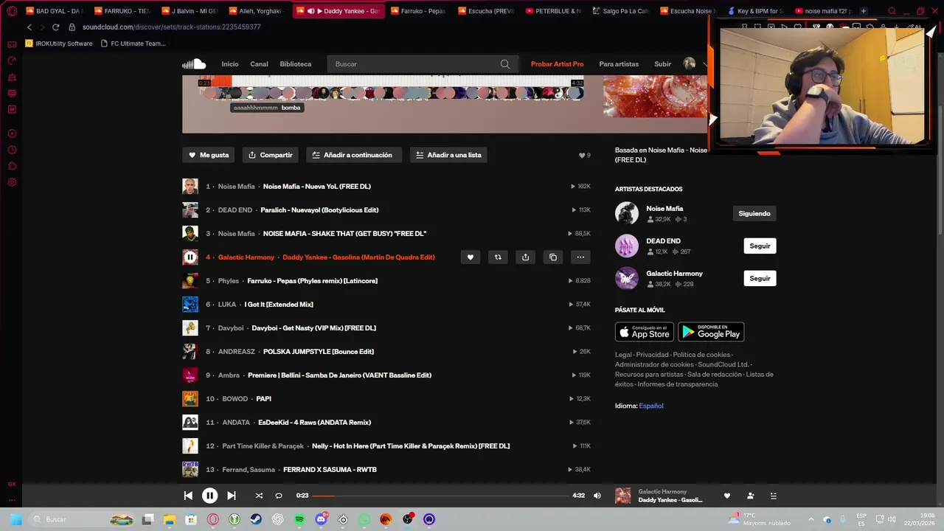Copy link icon on Gasolina row
Screen dimensions: 944x531
[553, 257]
